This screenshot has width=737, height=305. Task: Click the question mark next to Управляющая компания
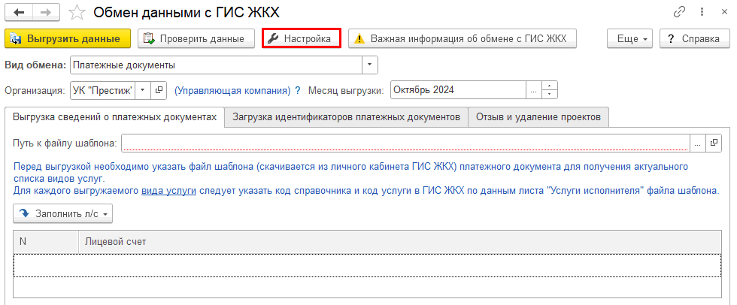297,90
